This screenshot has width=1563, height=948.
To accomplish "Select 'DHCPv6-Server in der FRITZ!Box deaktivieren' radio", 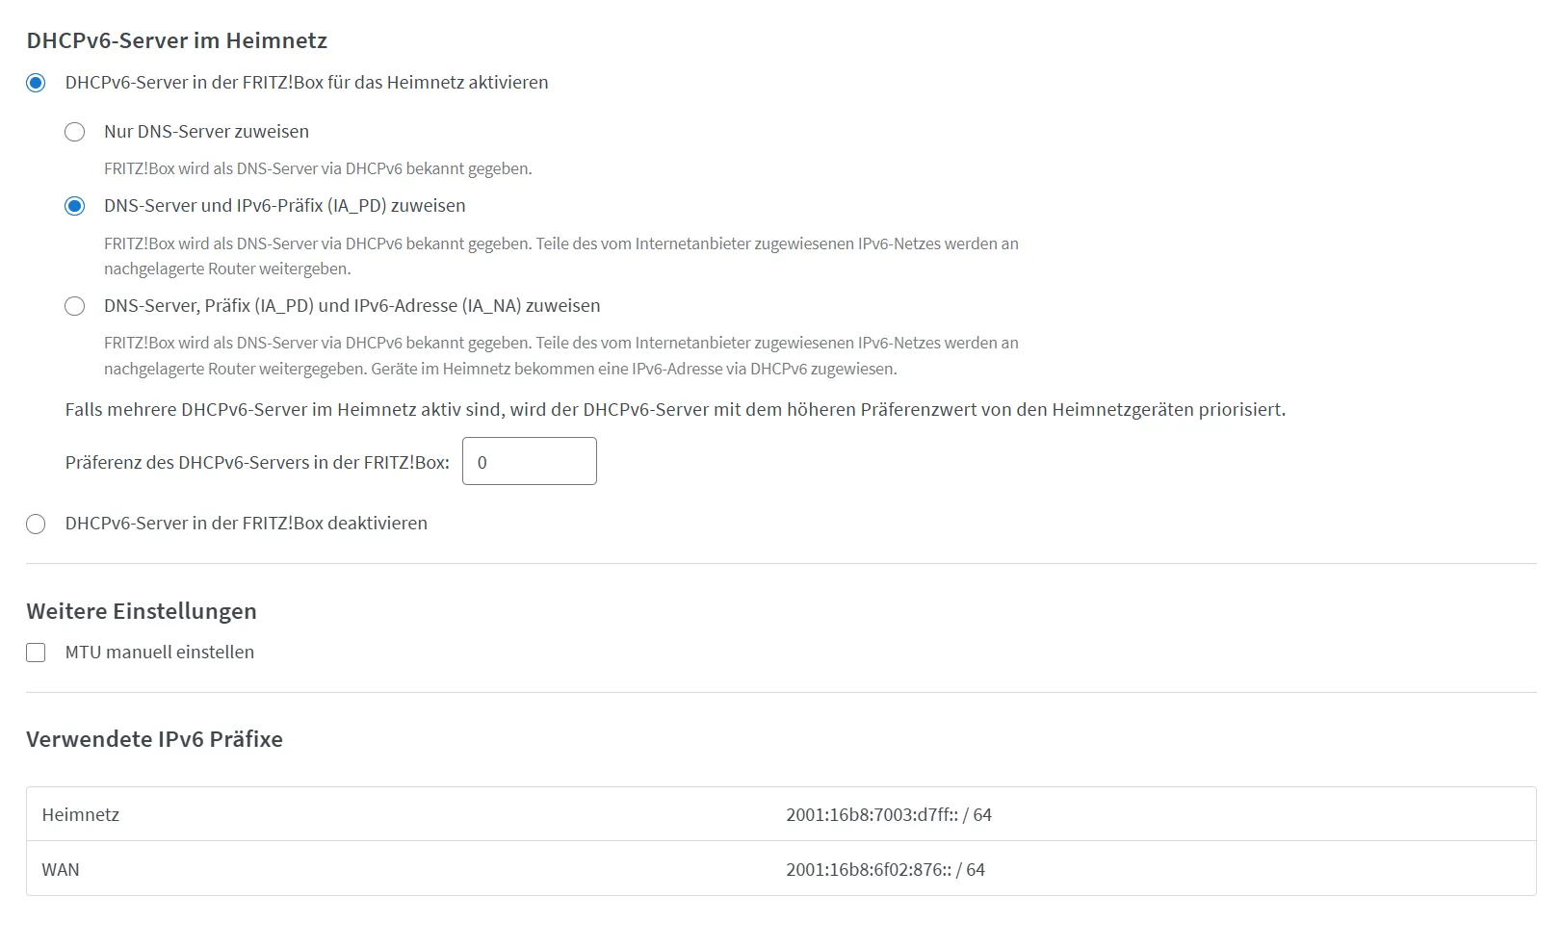I will [x=36, y=524].
